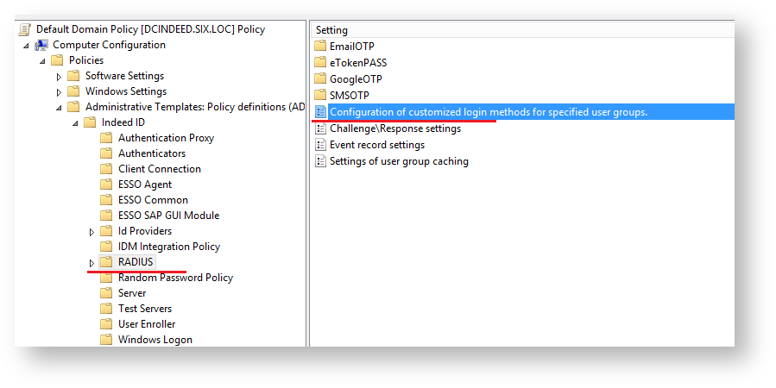Screen dimensions: 776x388
Task: Click the Setting column header
Action: (x=332, y=30)
